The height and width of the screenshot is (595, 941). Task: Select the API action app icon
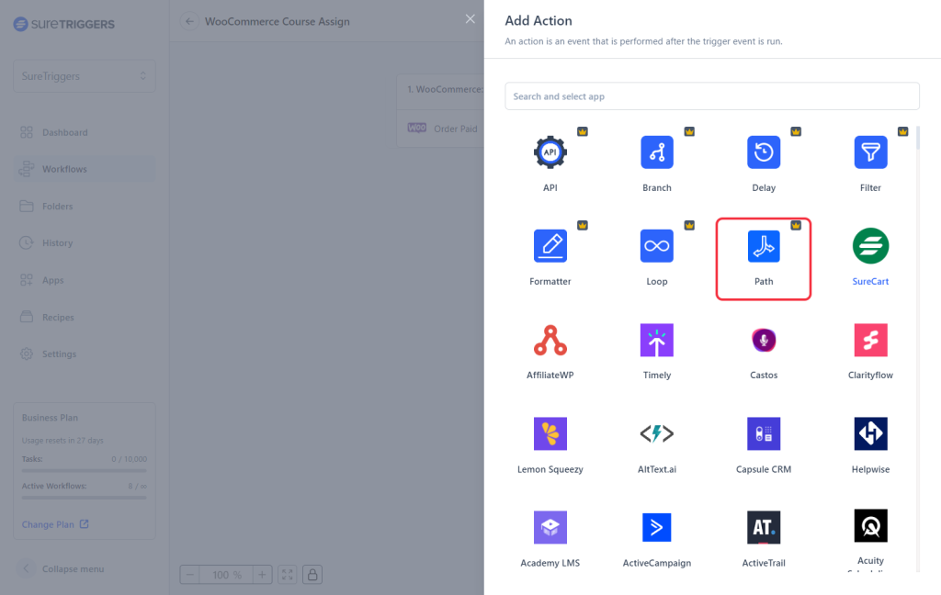click(x=550, y=152)
